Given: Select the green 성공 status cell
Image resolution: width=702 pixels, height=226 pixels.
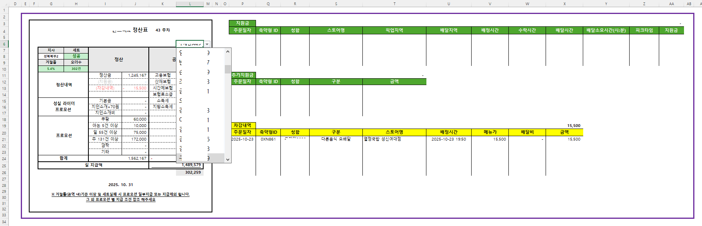Looking at the screenshot, I should tap(76, 56).
